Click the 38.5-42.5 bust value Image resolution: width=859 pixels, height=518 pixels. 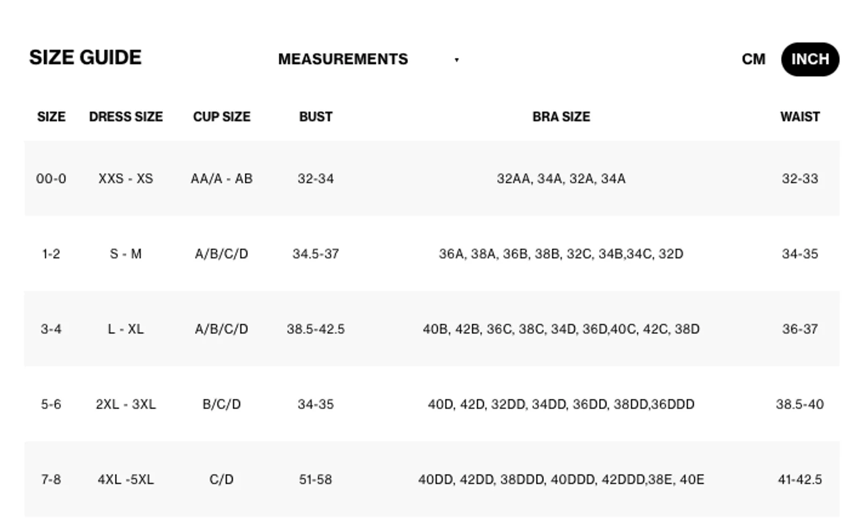316,329
